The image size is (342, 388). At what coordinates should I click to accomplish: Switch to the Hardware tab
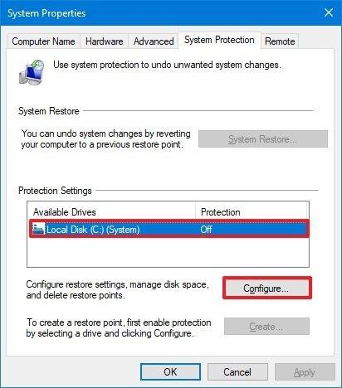[105, 41]
